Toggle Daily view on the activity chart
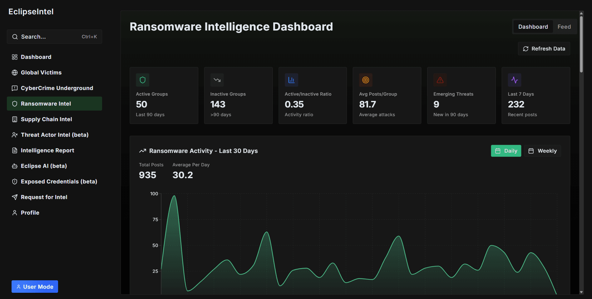Screen dimensions: 592x299 coord(506,151)
